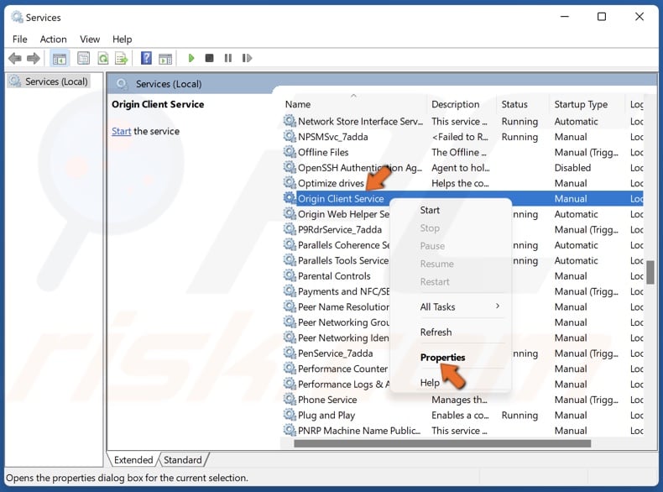Click the Start the service link

coord(122,131)
